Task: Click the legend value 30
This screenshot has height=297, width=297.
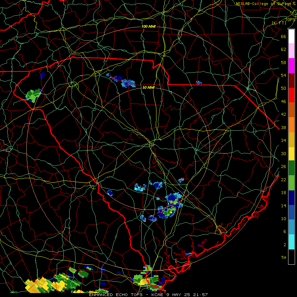Action: point(283,153)
